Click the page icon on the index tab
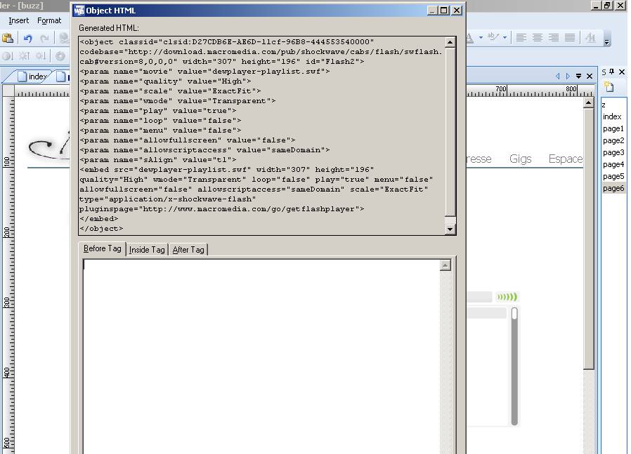The image size is (631, 454). tap(22, 76)
